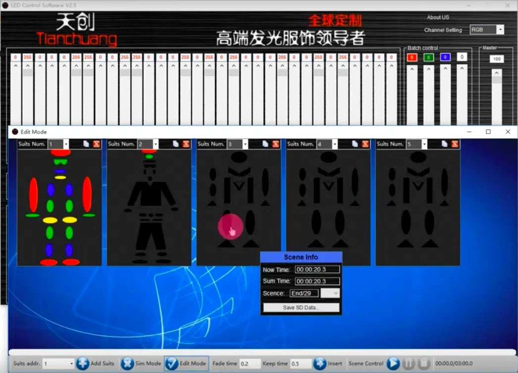Click Save SD Data button
This screenshot has height=373, width=518.
point(301,307)
